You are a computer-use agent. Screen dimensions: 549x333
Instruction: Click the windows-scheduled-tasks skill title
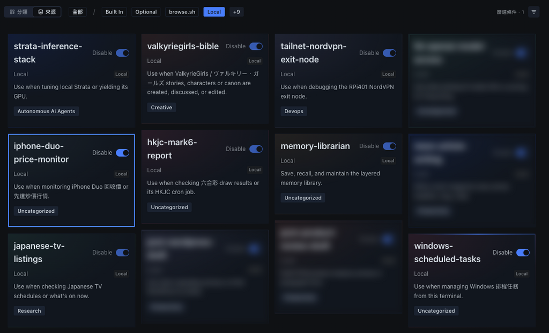[448, 253]
